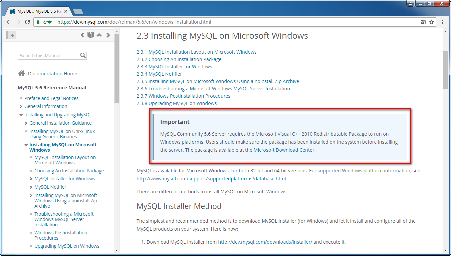Click into Search this Manual field
Viewport: 451px width, 256px height.
click(x=49, y=56)
